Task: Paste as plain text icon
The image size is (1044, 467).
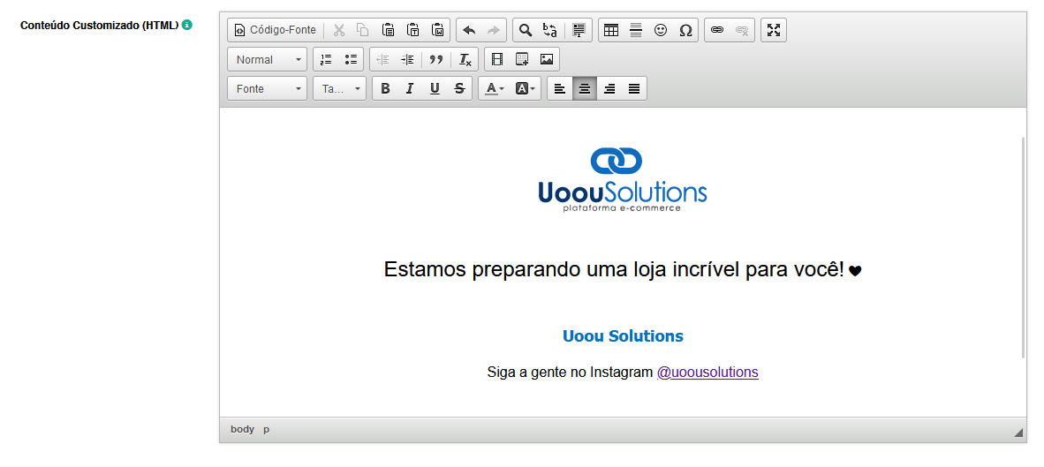Action: coord(412,30)
